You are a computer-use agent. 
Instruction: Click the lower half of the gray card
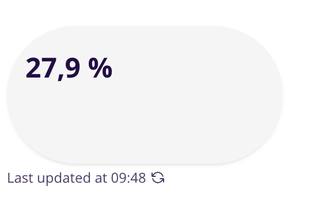[x=145, y=130]
